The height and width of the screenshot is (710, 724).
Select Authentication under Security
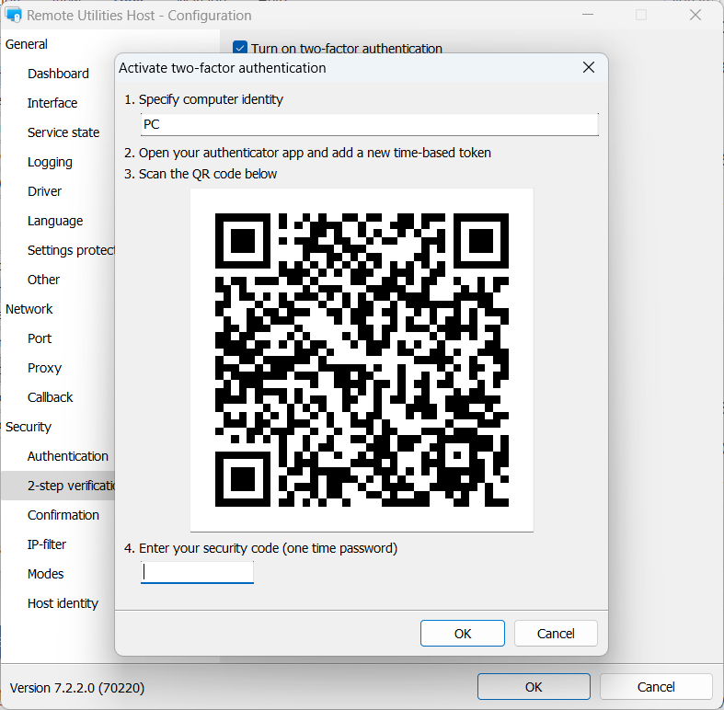[x=68, y=456]
